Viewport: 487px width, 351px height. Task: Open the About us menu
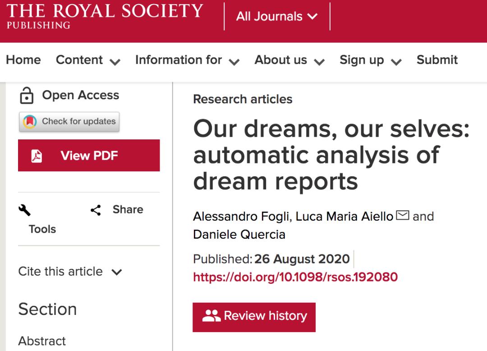pos(289,60)
